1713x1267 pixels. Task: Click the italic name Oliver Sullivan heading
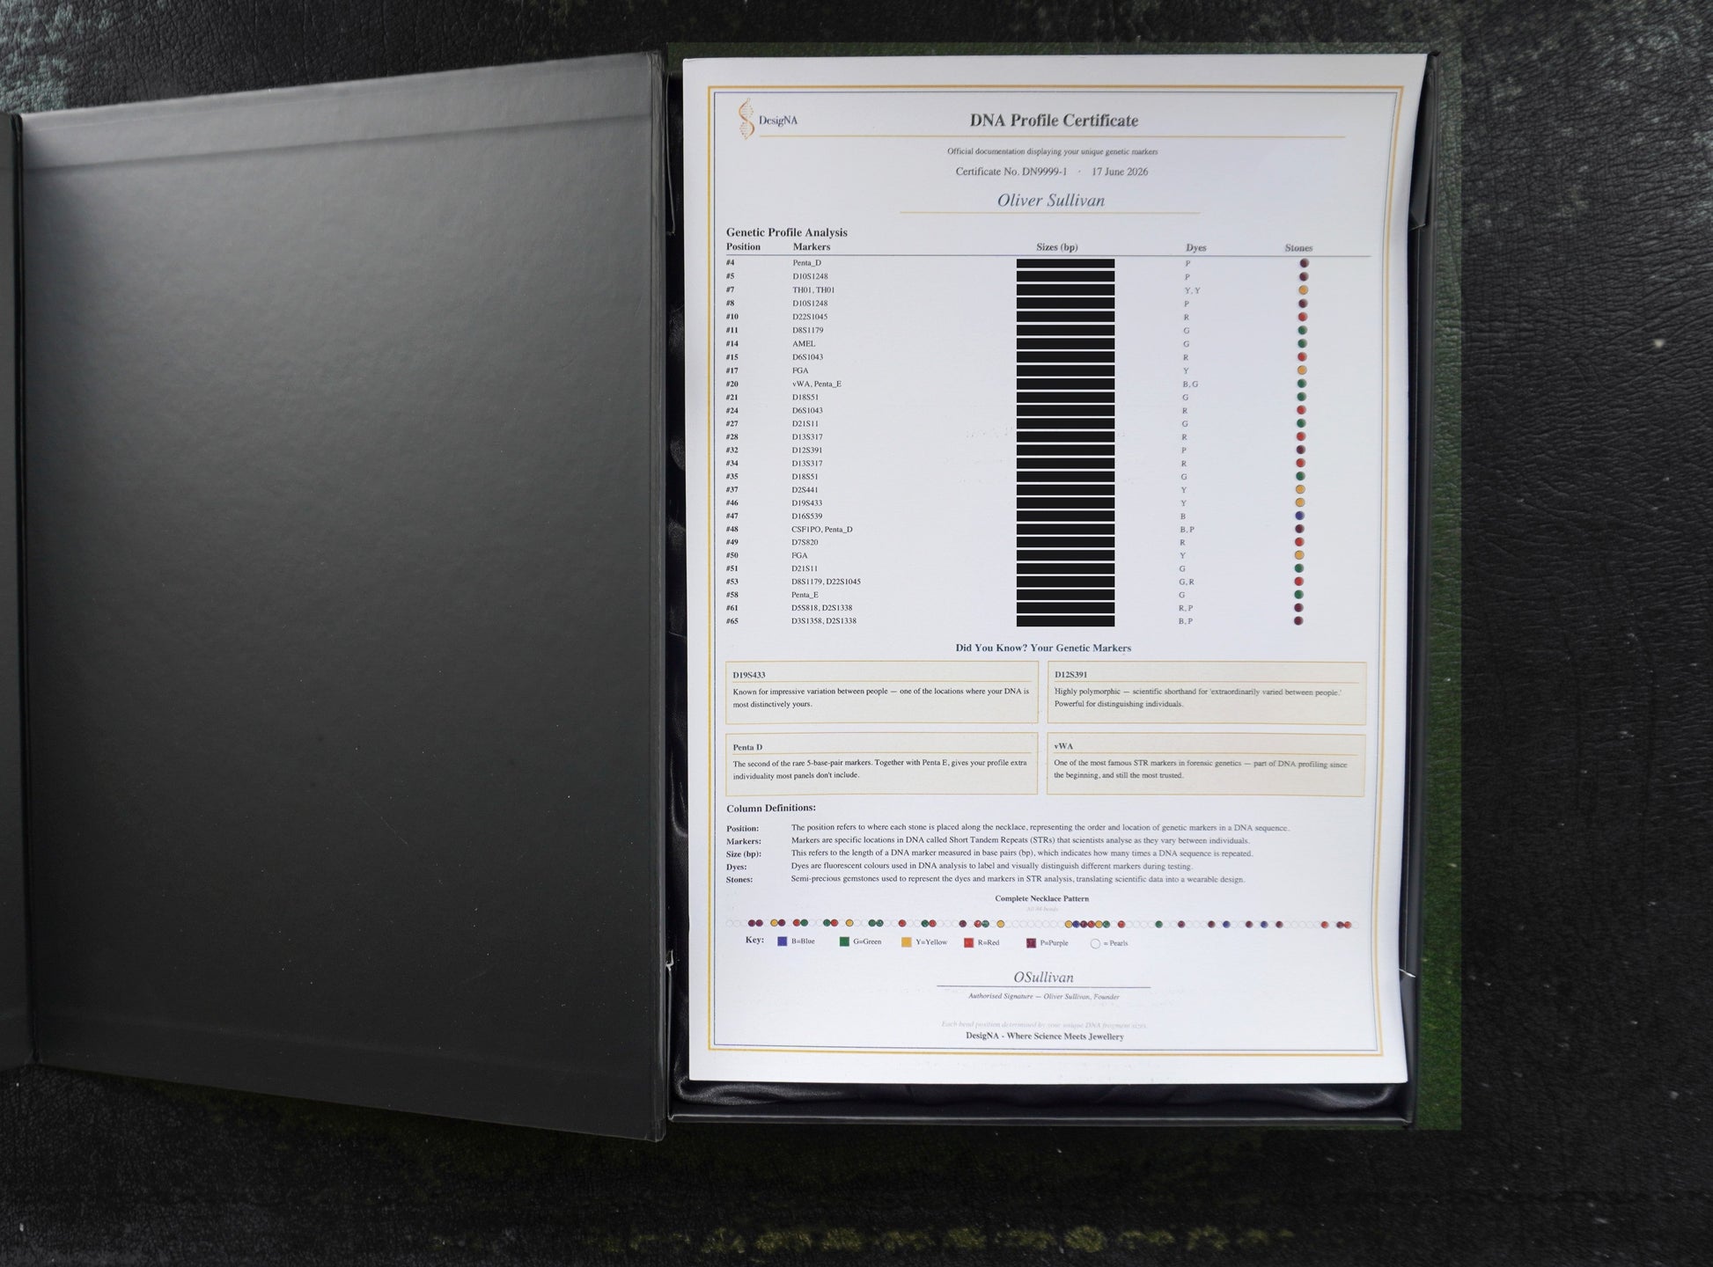(1050, 201)
